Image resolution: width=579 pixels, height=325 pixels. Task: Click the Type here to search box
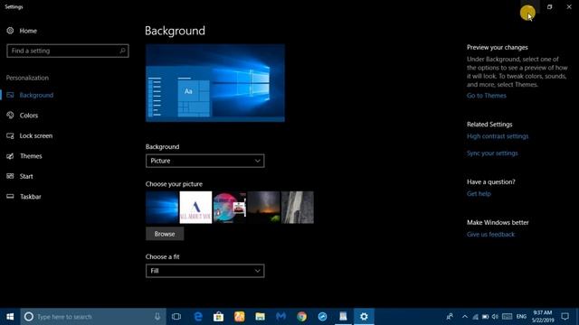point(93,317)
